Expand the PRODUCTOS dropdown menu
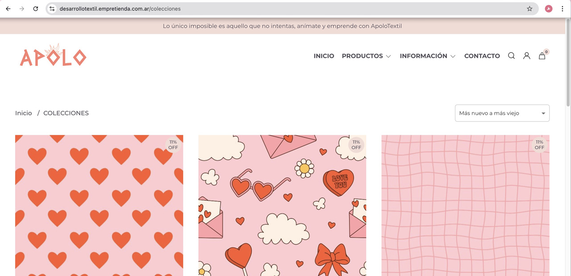Viewport: 571px width, 276px height. (366, 56)
